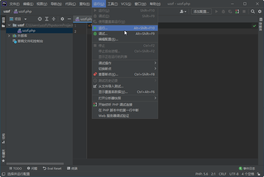This screenshot has height=177, width=264.
Task: Choose 调试... Alt+Shift+F9 menu item
Action: click(x=125, y=34)
